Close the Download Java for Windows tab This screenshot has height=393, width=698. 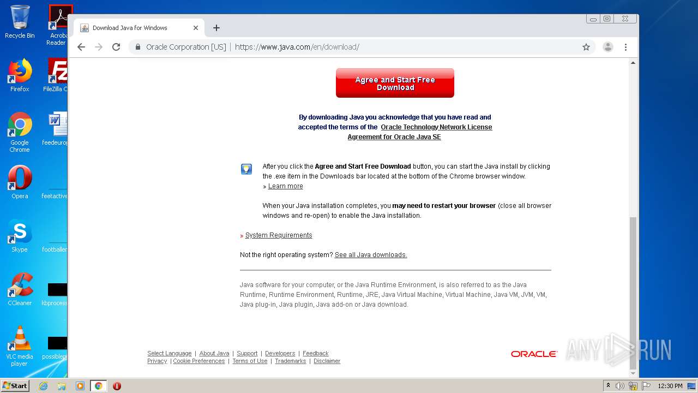[196, 28]
